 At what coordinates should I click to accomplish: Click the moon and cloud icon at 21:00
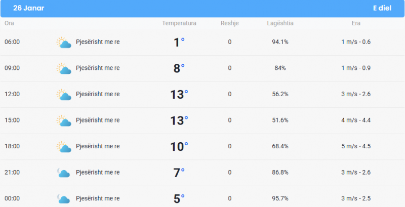[64, 173]
